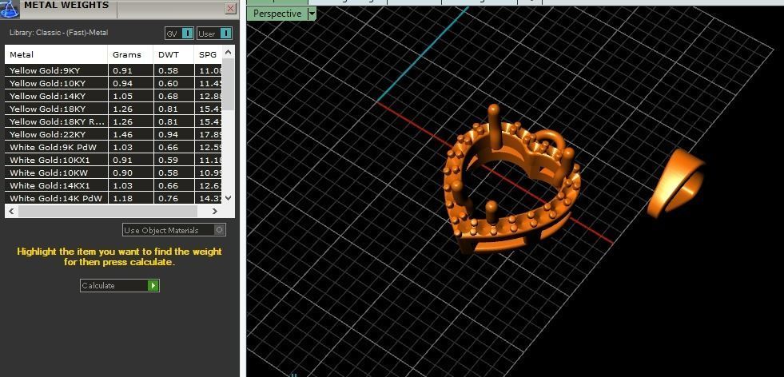
Task: Select the Yellow Gold:9KY row
Action: [113, 70]
